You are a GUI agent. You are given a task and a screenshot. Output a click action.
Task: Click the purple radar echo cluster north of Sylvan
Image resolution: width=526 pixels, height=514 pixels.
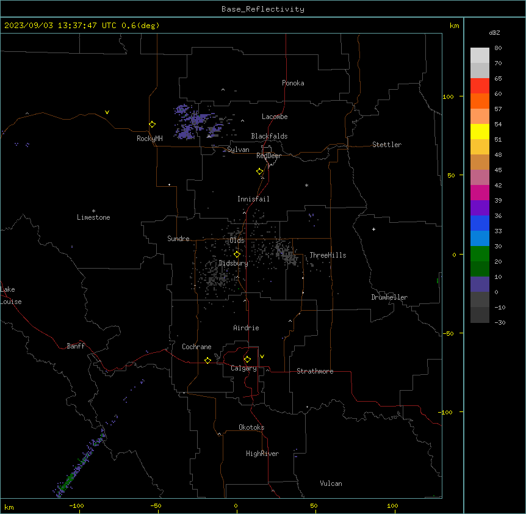(196, 122)
